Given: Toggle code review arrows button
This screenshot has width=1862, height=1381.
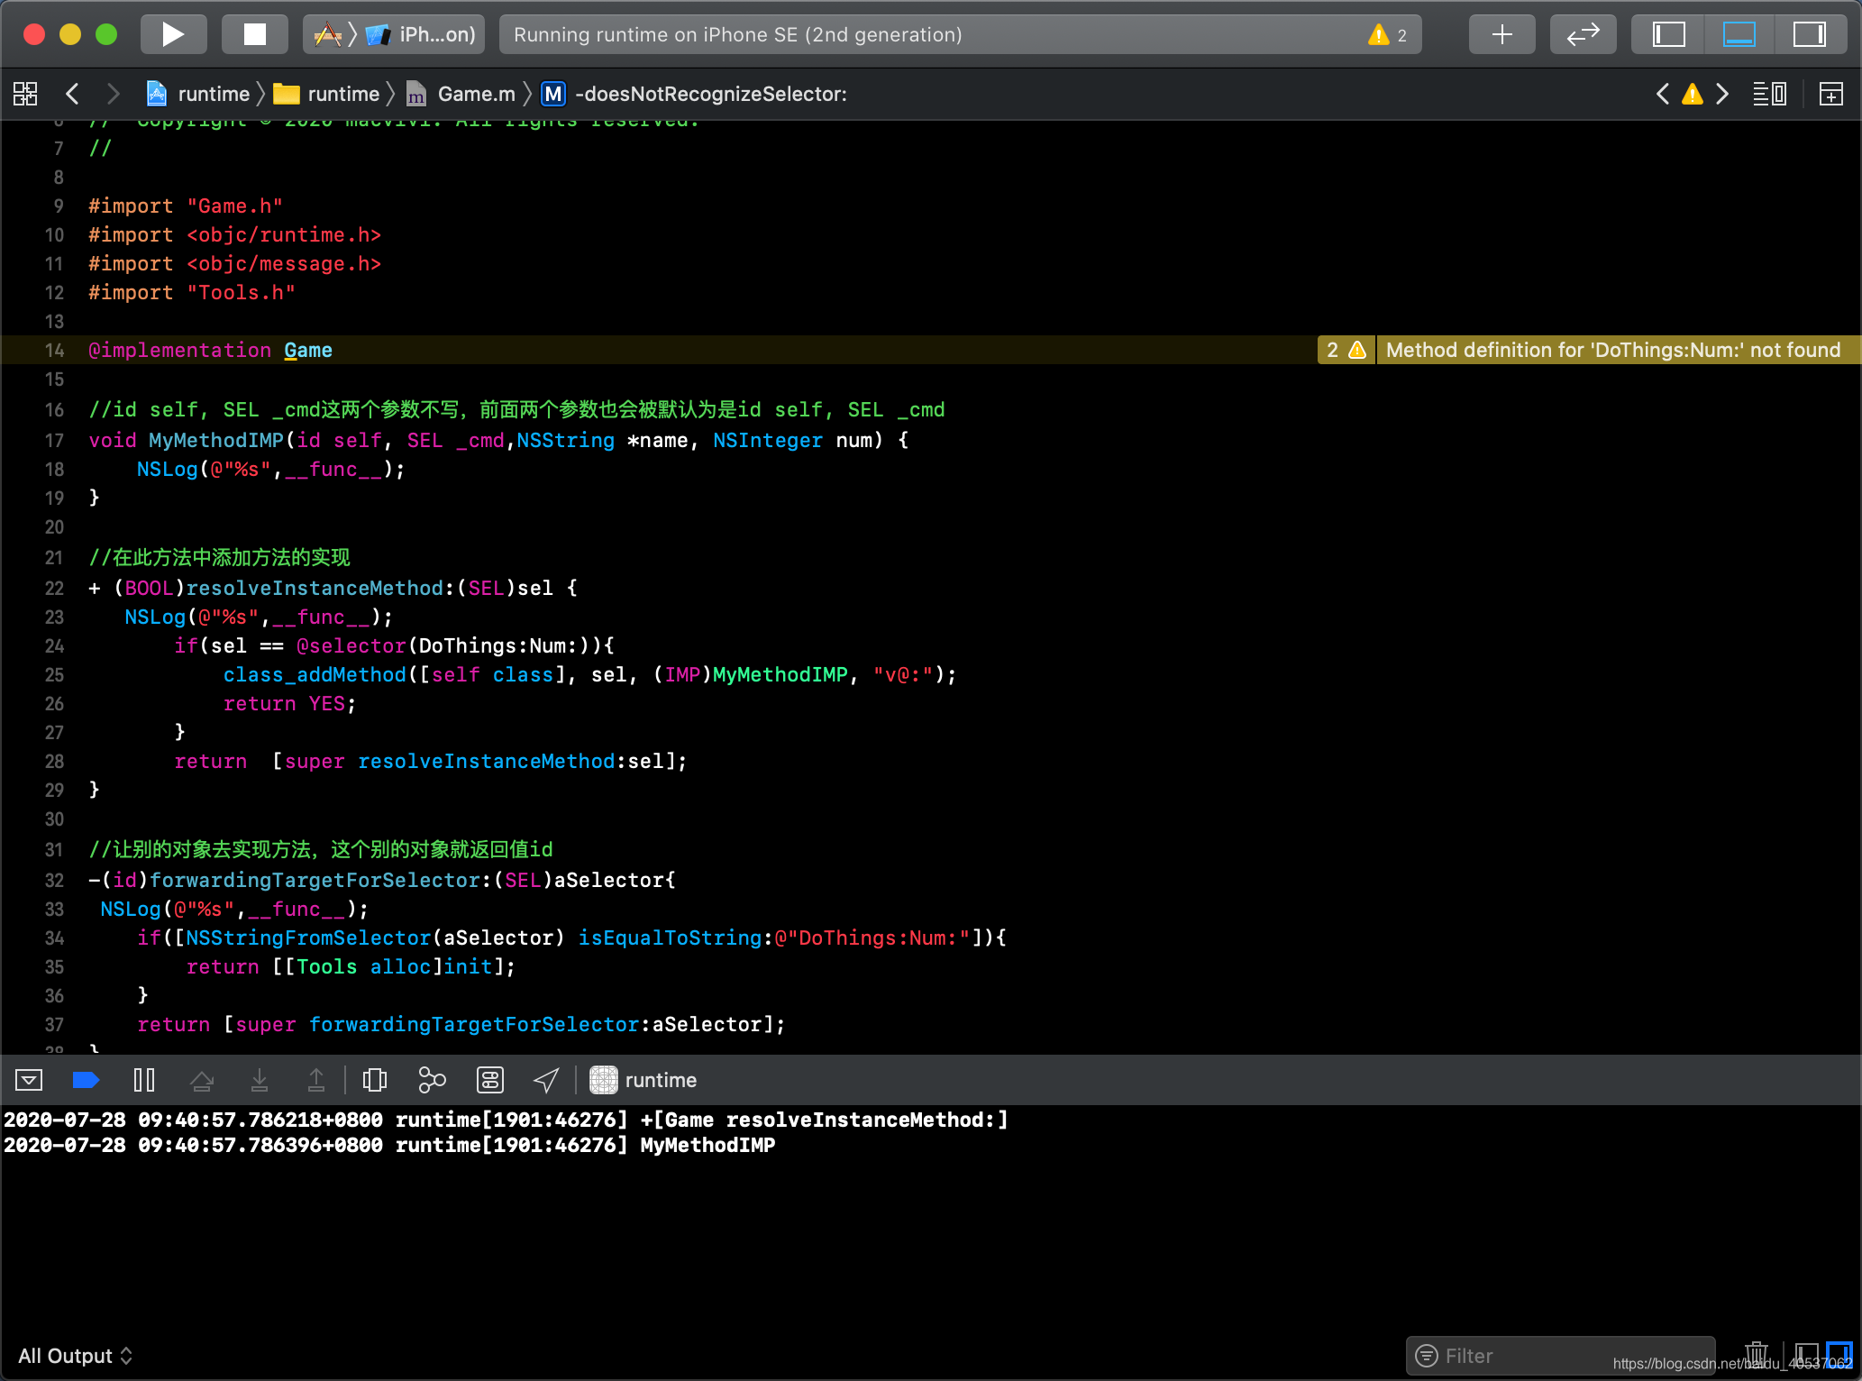Looking at the screenshot, I should 1583,34.
